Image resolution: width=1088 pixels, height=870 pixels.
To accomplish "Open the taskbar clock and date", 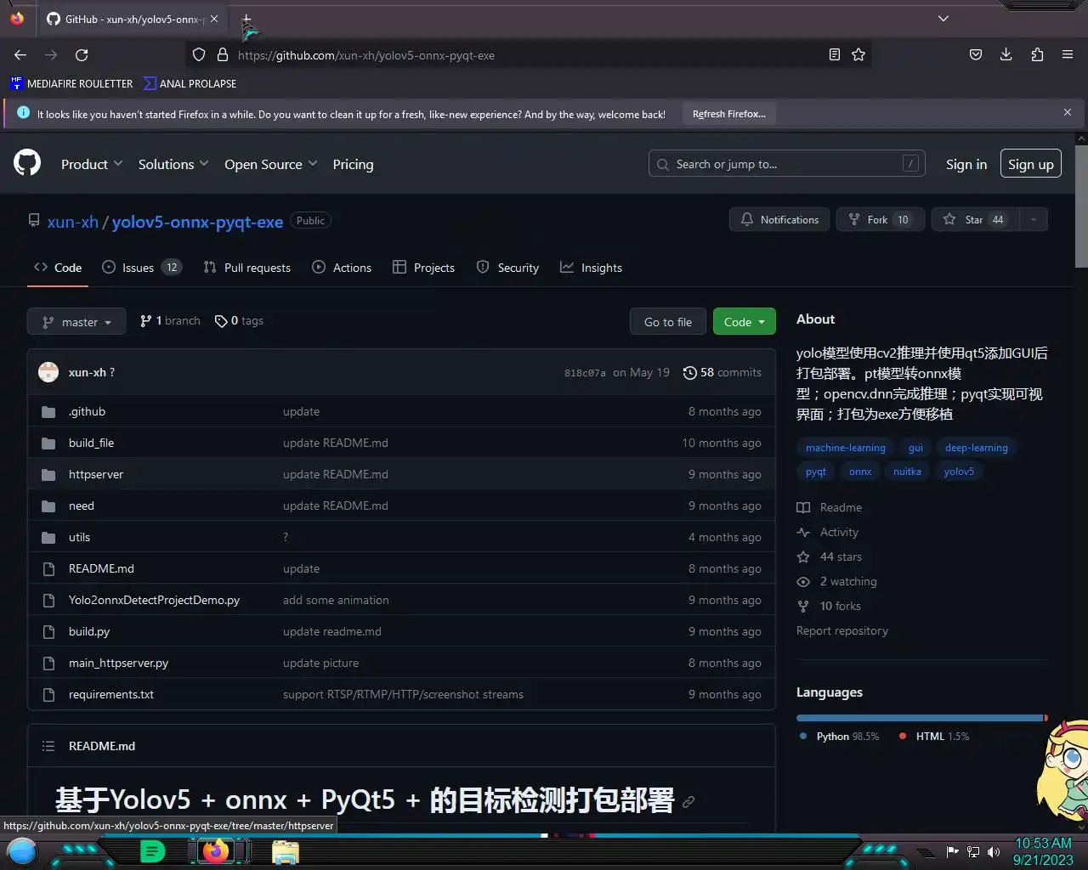I will pyautogui.click(x=1043, y=851).
